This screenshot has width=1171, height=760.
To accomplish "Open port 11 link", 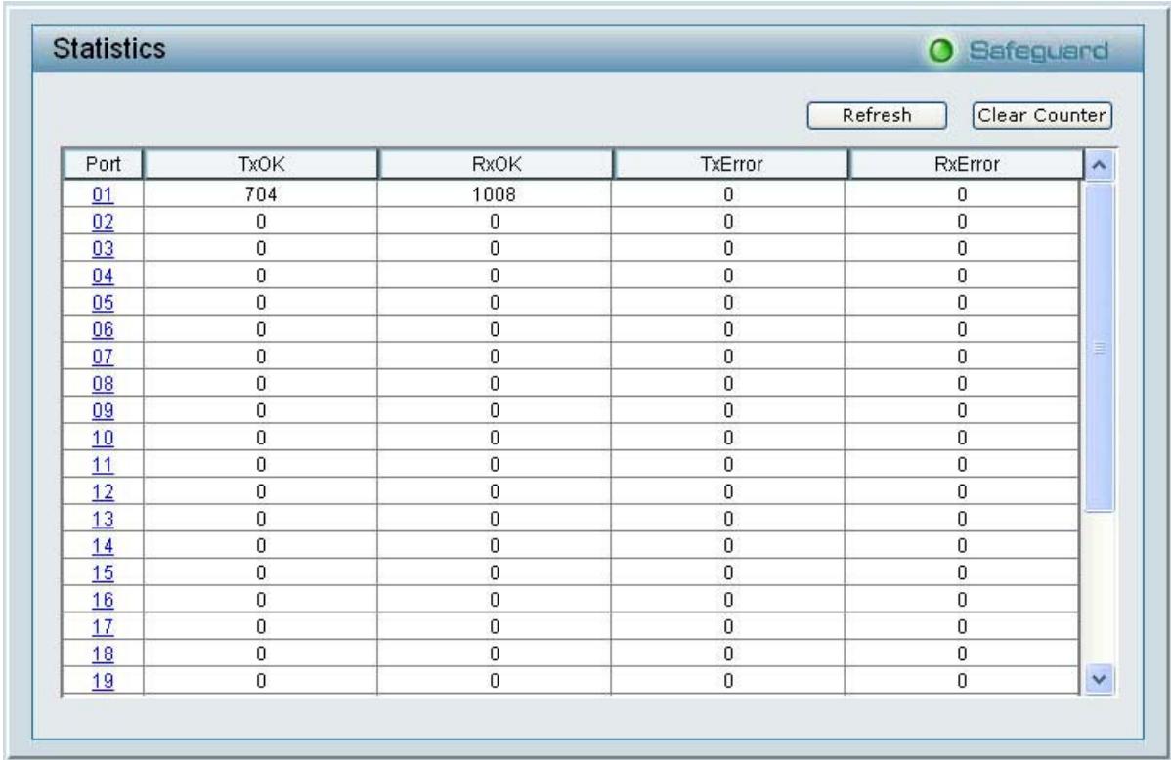I will (x=103, y=464).
